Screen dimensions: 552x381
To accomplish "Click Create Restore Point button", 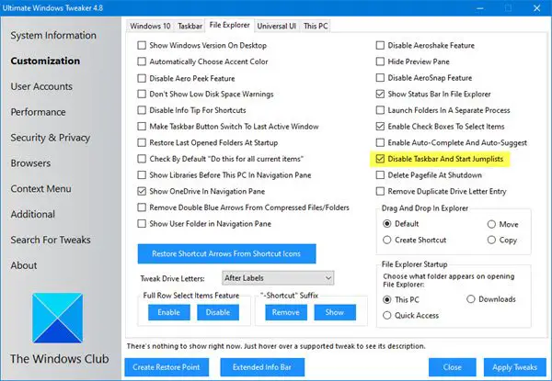I will 167,367.
